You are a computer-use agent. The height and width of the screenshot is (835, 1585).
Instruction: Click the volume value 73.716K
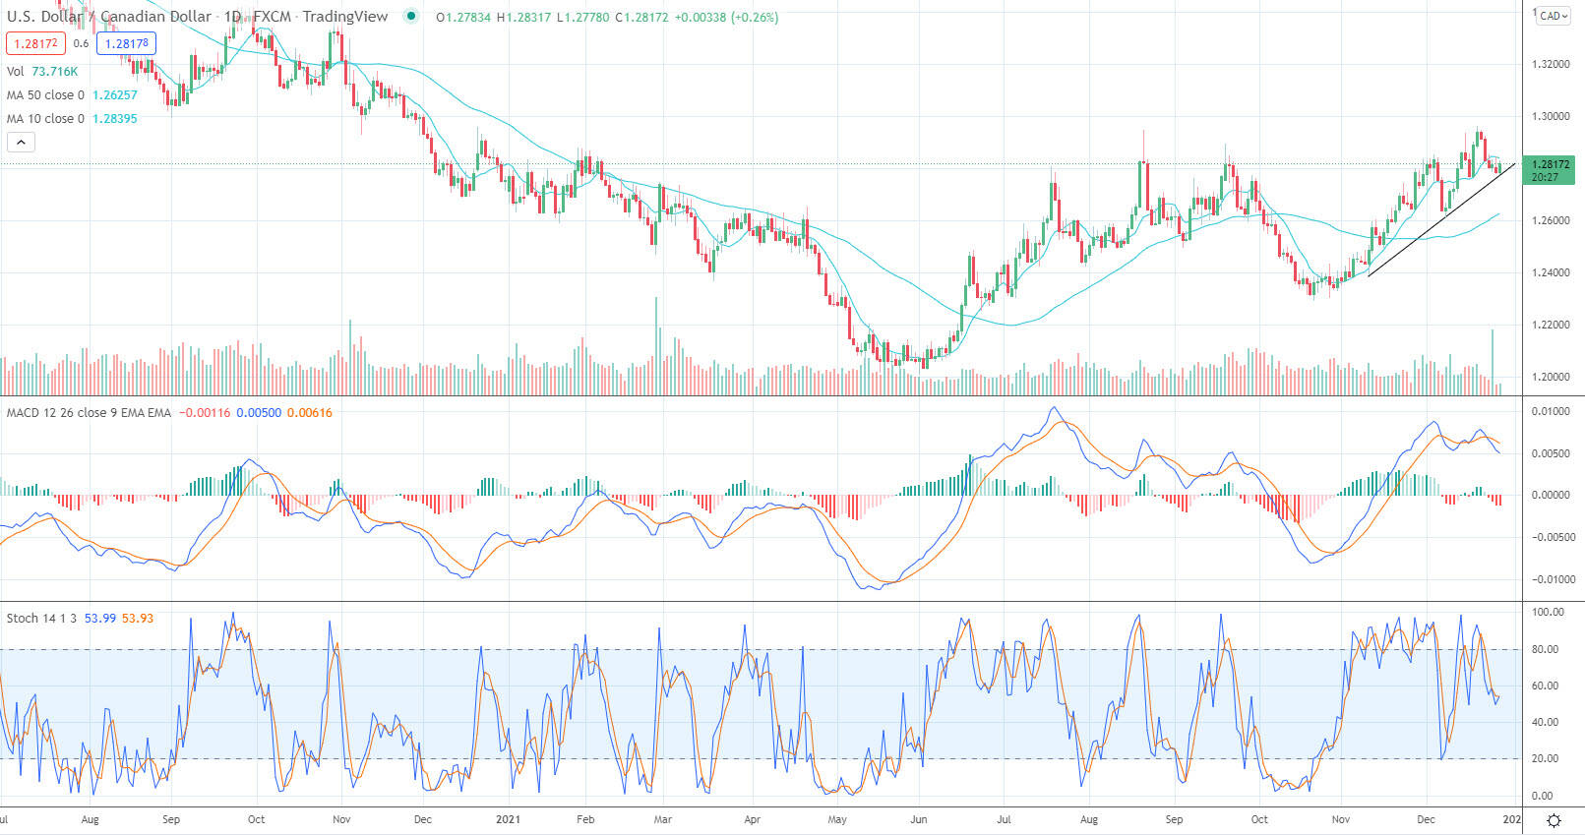click(x=55, y=72)
